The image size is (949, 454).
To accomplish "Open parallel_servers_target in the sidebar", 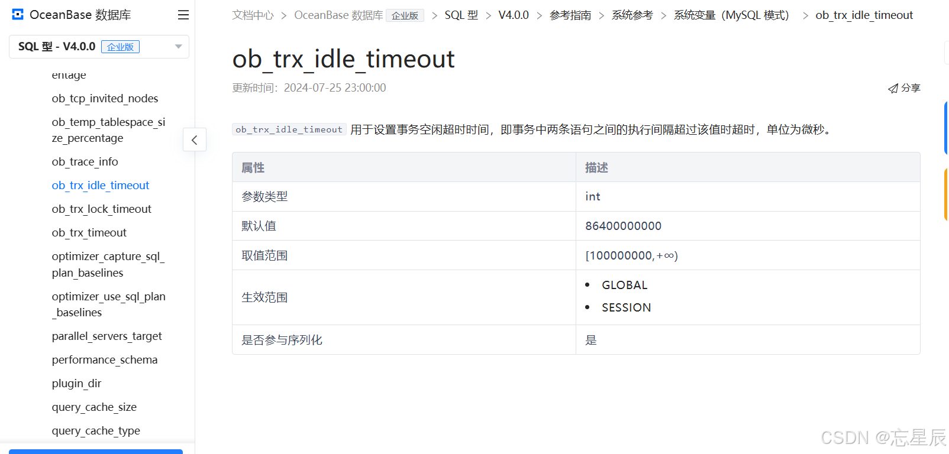I will (x=106, y=336).
